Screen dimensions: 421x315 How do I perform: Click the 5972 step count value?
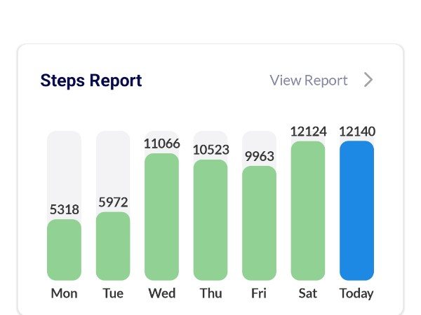tap(113, 202)
